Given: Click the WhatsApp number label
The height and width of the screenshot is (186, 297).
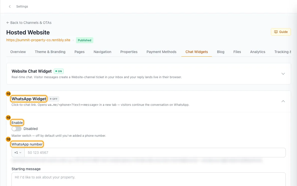Looking at the screenshot, I should coord(27,144).
